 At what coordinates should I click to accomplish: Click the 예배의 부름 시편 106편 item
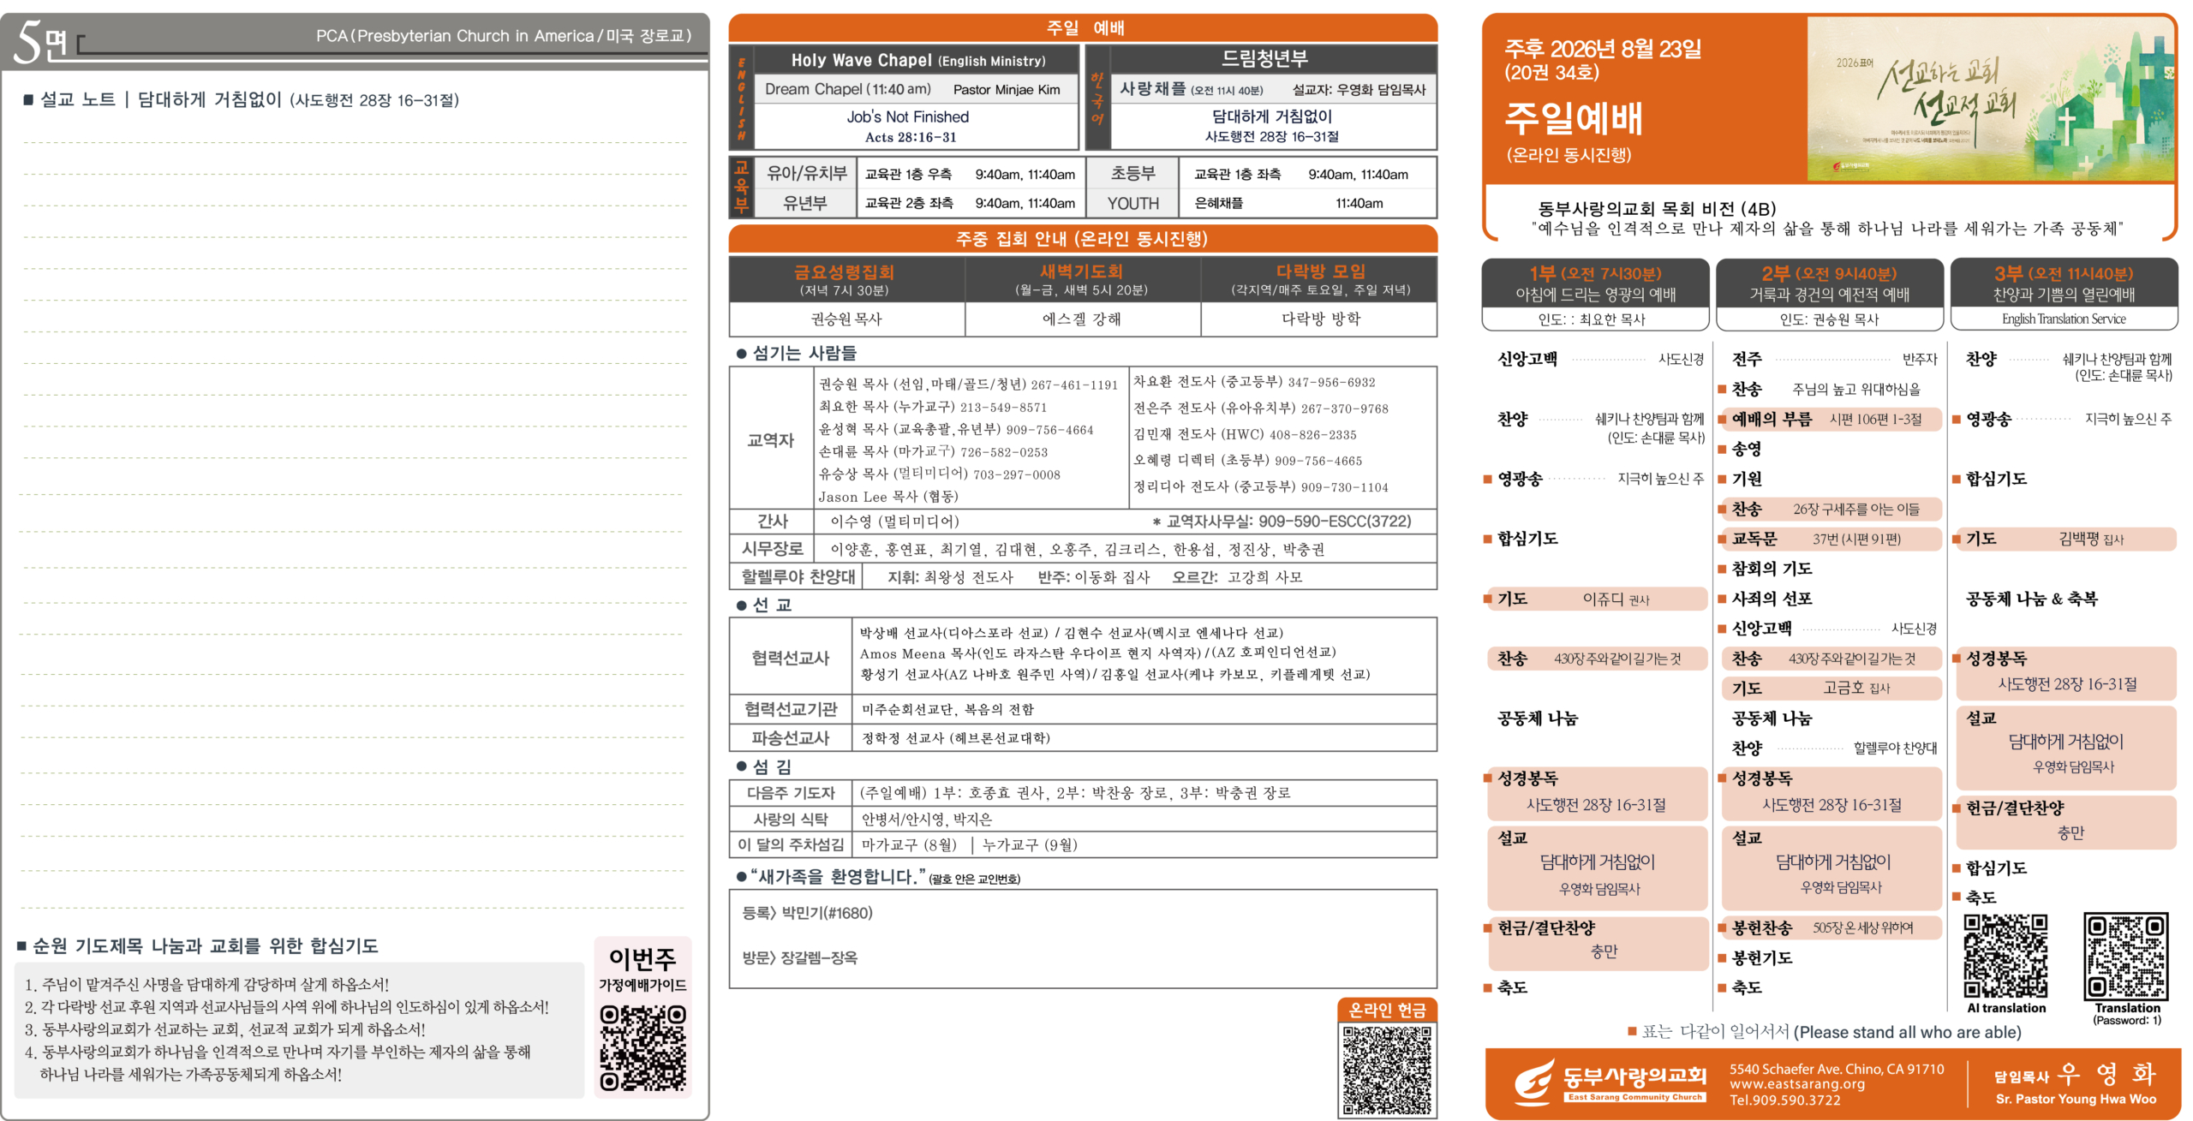(1830, 419)
